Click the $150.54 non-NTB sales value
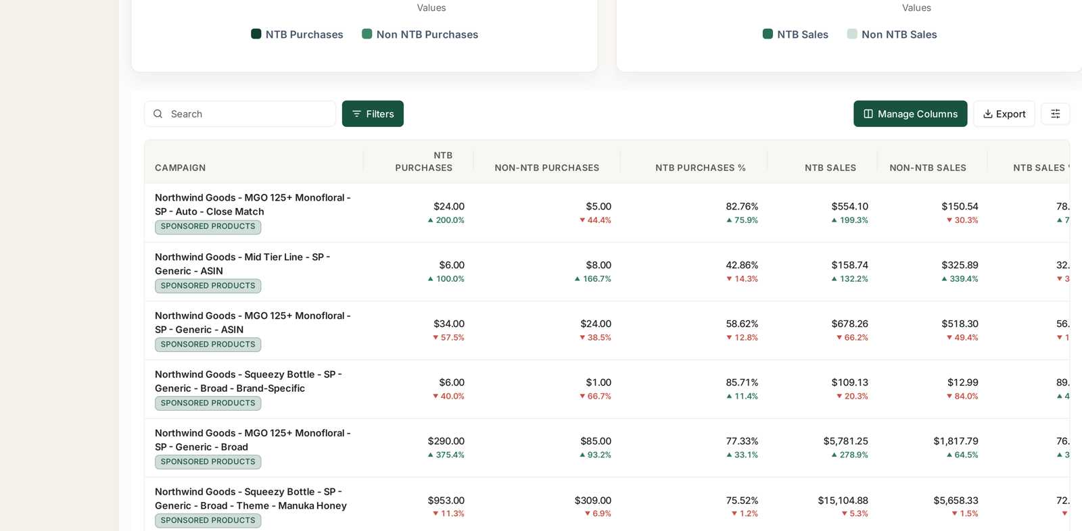This screenshot has width=1082, height=531. click(x=960, y=206)
